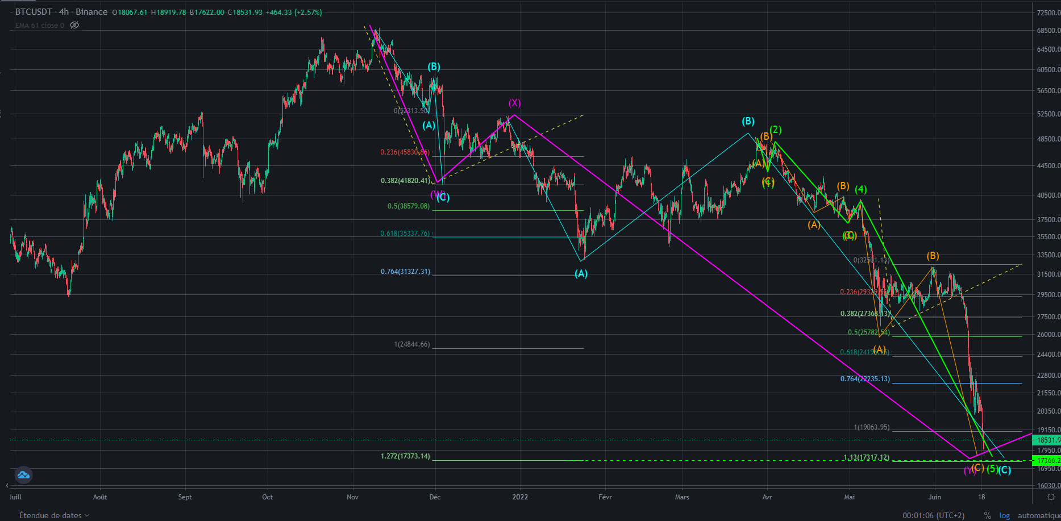Click the high value H18919.78
This screenshot has width=1061, height=521.
coord(168,12)
